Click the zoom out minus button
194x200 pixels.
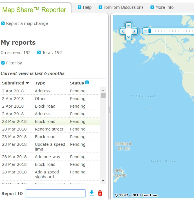tap(145, 31)
